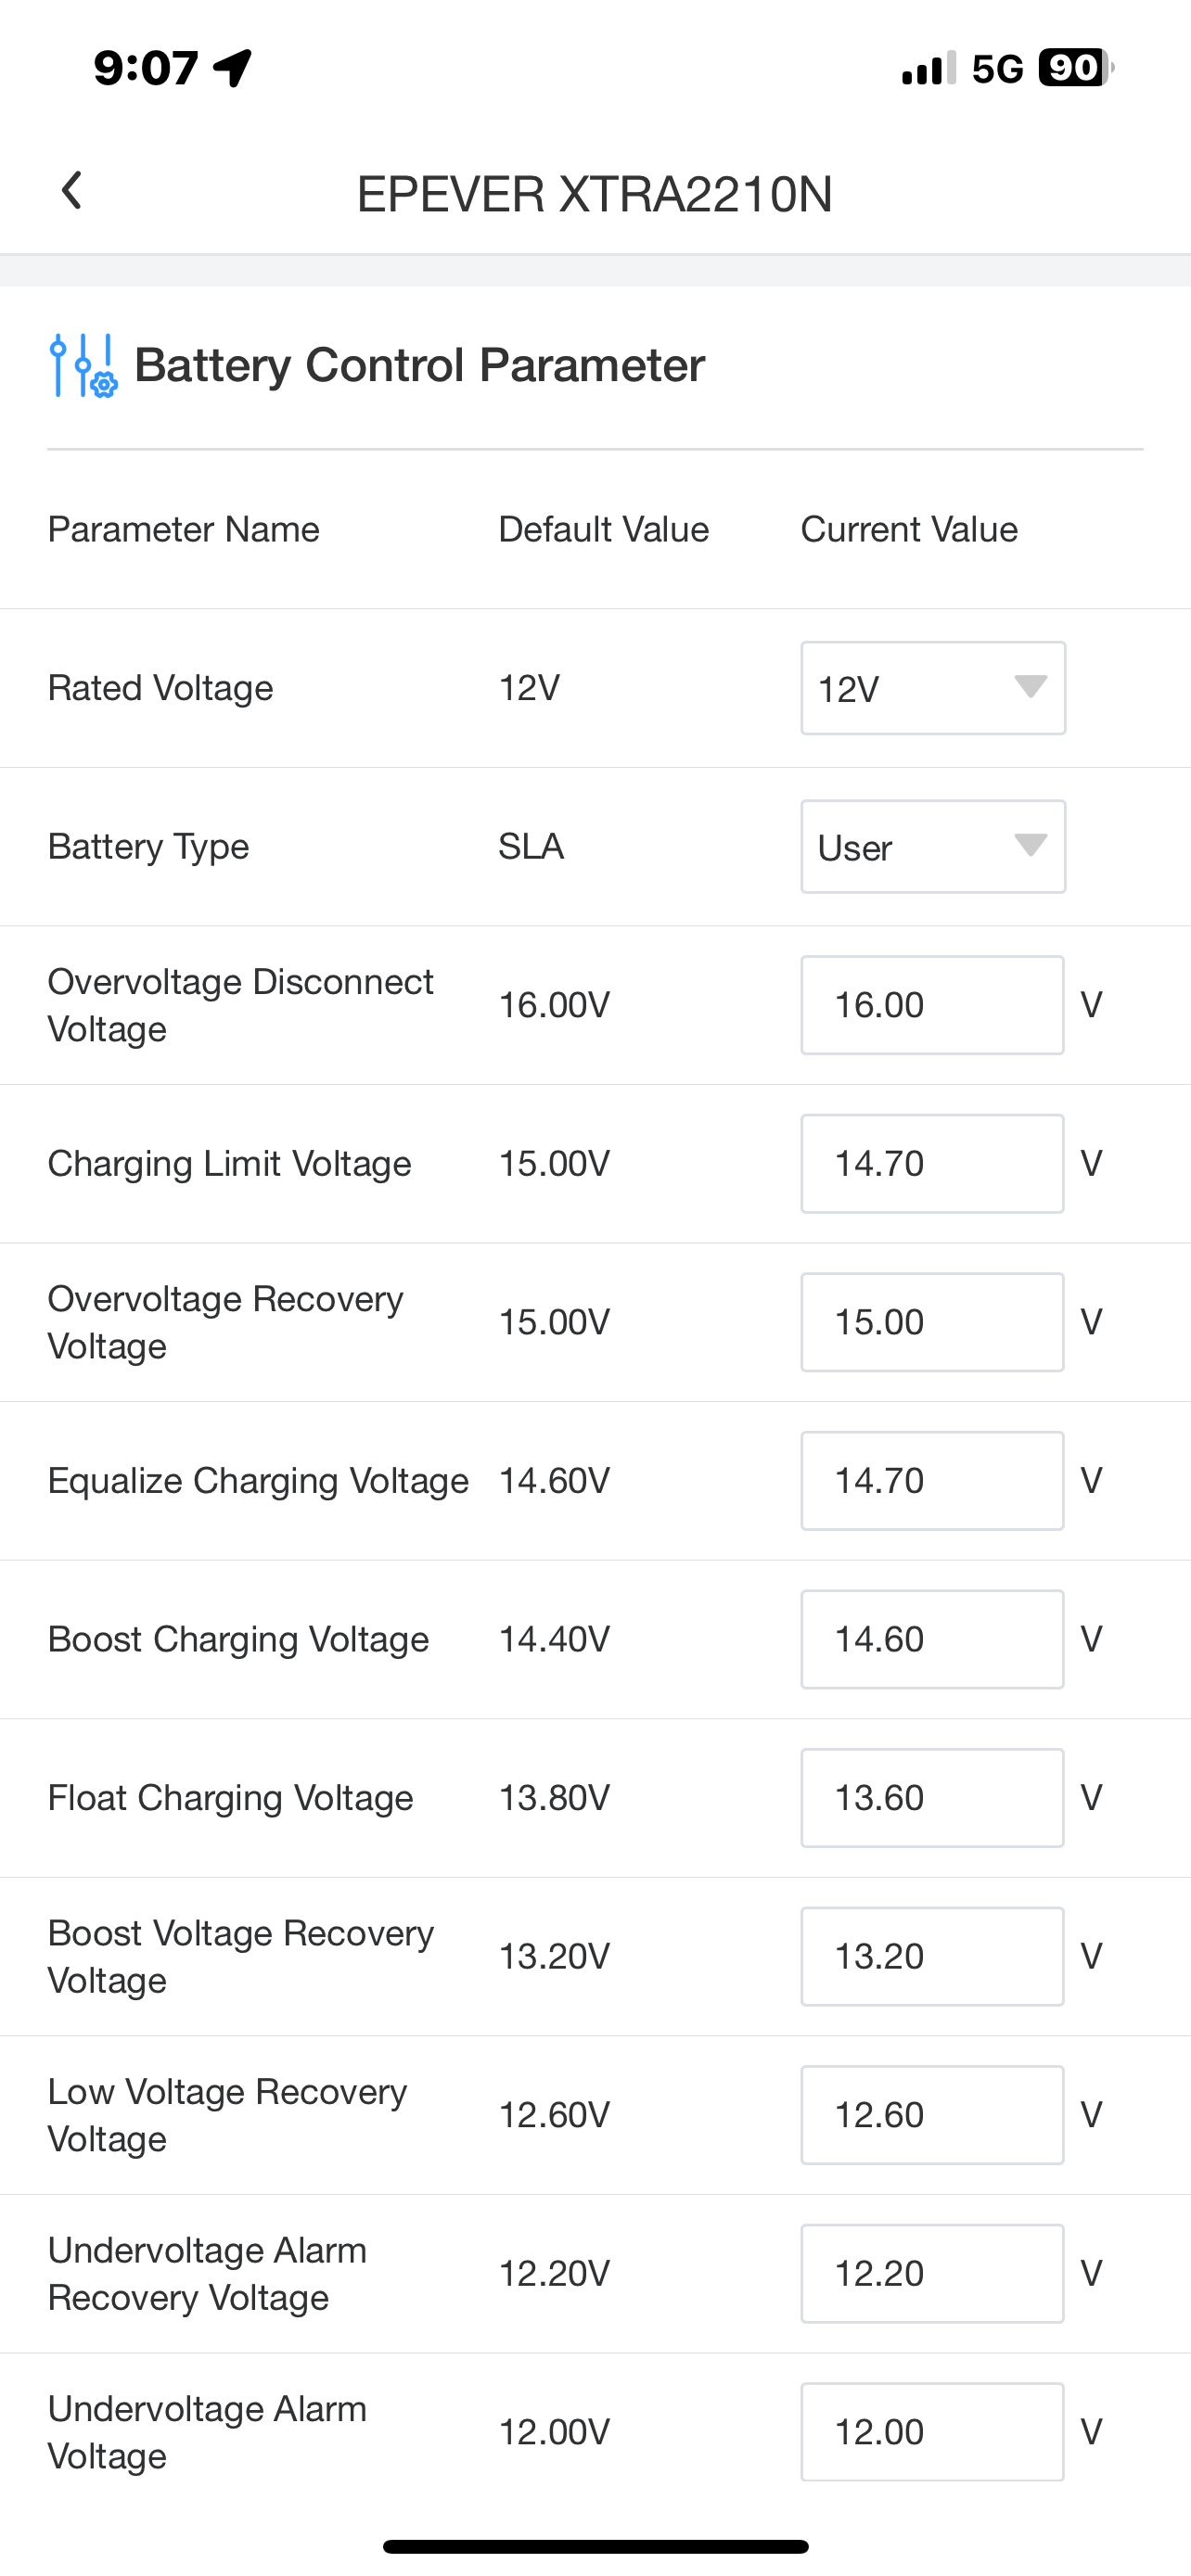Edit Boost Charging Voltage 14.60 field
Image resolution: width=1191 pixels, height=2576 pixels.
tap(931, 1640)
